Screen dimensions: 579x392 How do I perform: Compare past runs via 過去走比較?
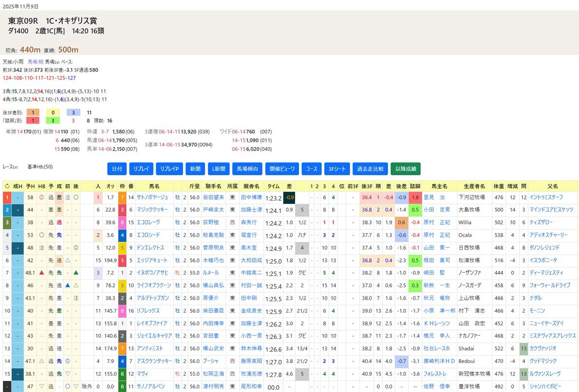[x=370, y=169]
